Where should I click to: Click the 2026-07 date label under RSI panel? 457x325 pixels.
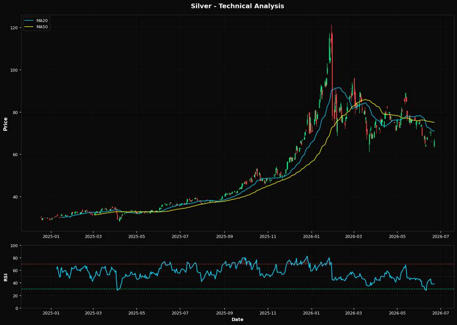tap(441, 313)
